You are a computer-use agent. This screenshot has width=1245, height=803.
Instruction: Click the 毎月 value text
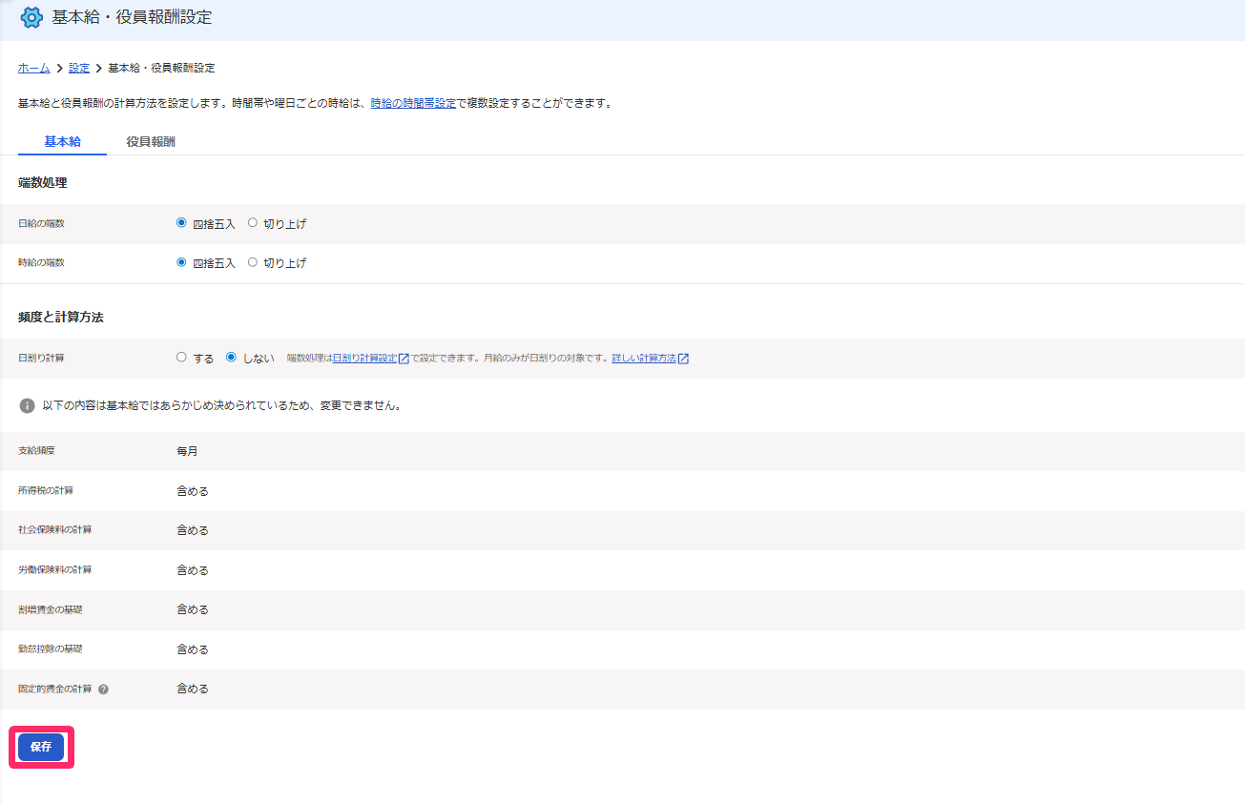187,451
